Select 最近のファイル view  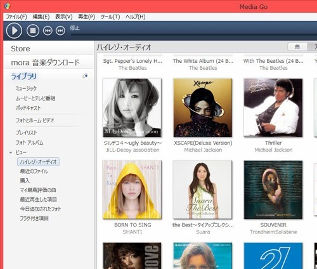click(x=34, y=171)
